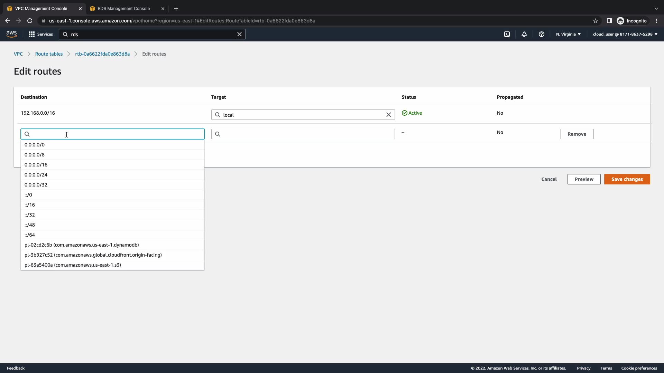This screenshot has width=664, height=373.
Task: Expand the N. Virginia region dropdown
Action: point(568,34)
